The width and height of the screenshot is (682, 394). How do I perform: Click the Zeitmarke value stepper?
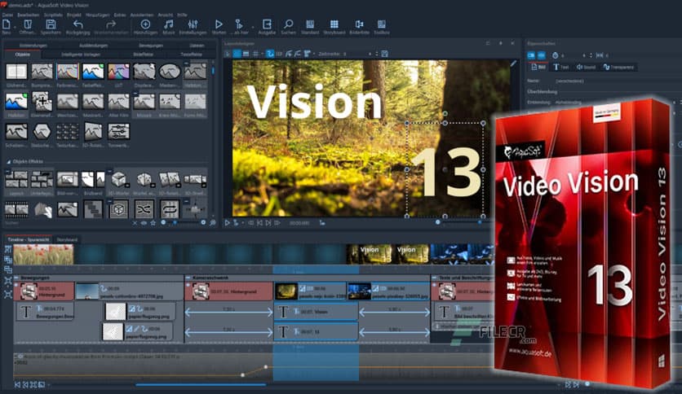[x=376, y=55]
